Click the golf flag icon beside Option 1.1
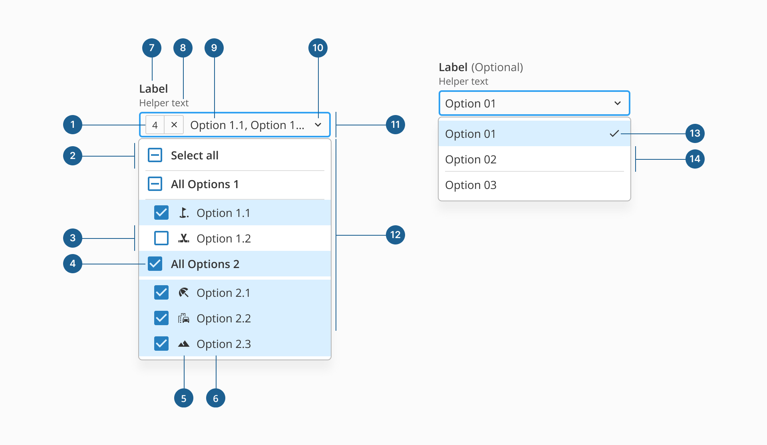 tap(184, 213)
